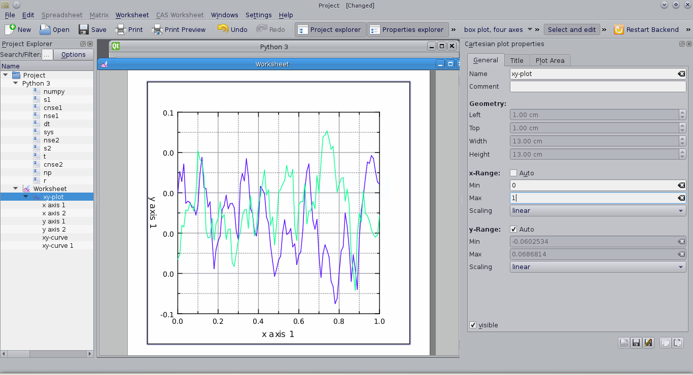Collapse the Worksheet tree item

pos(15,189)
